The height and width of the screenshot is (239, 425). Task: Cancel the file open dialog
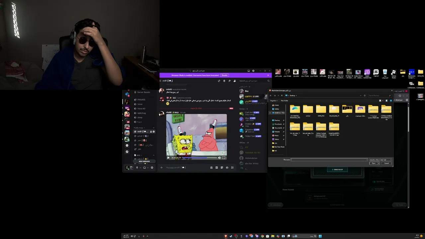(386, 163)
